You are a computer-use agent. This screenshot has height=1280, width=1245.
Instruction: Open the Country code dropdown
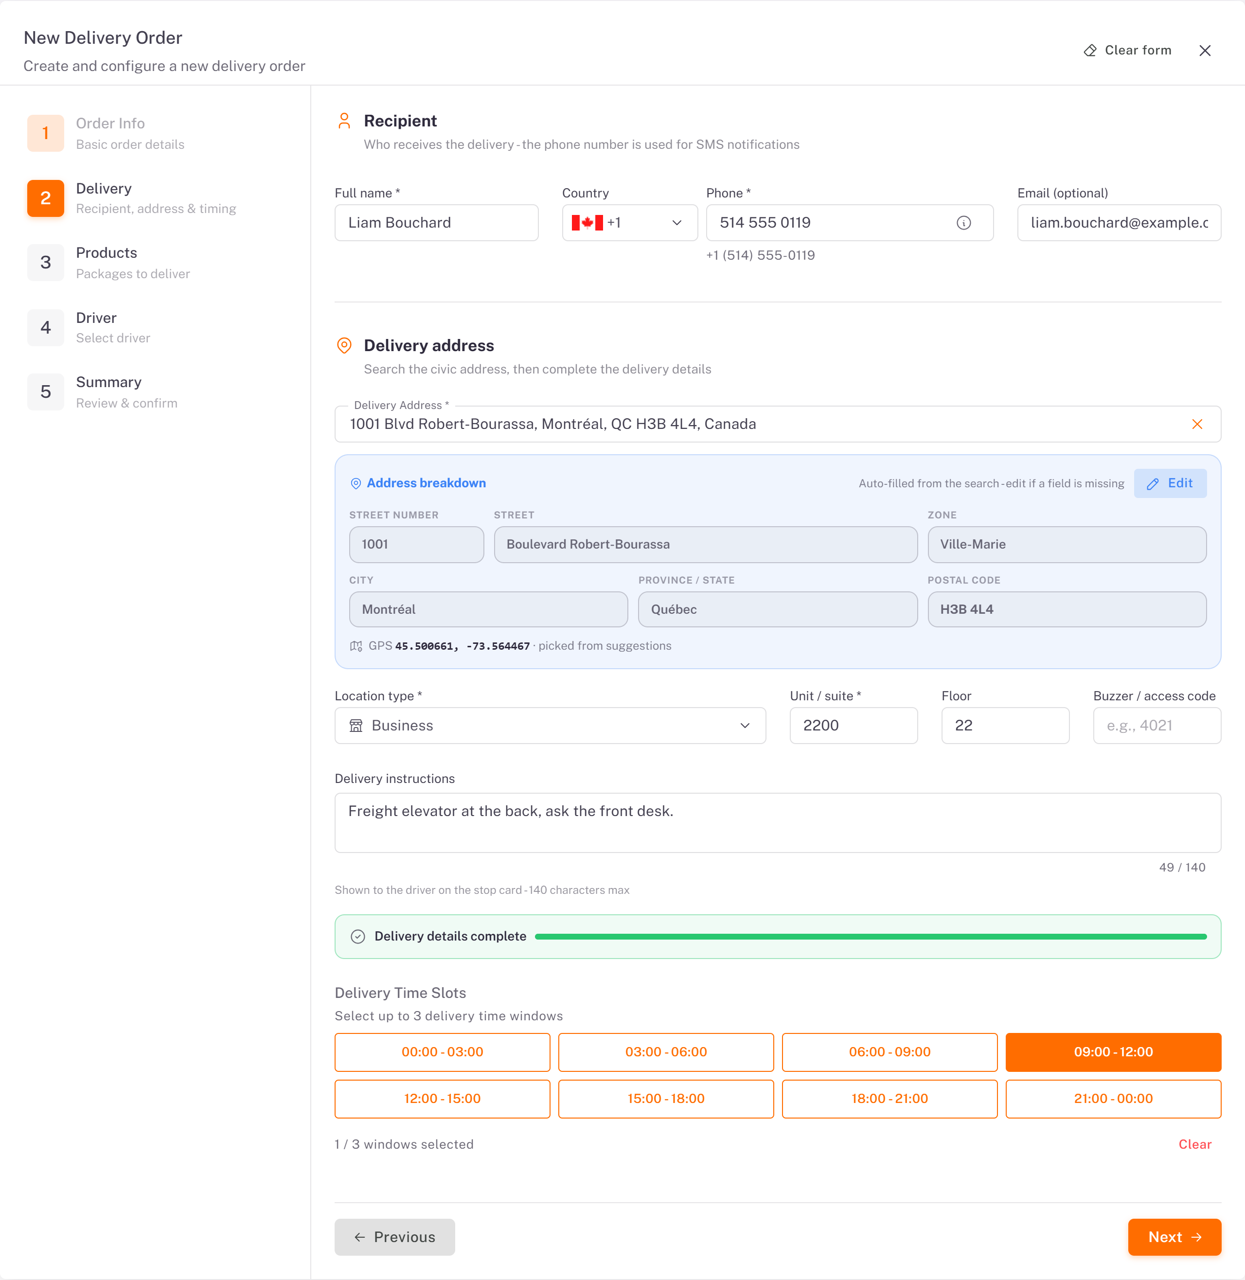[630, 223]
